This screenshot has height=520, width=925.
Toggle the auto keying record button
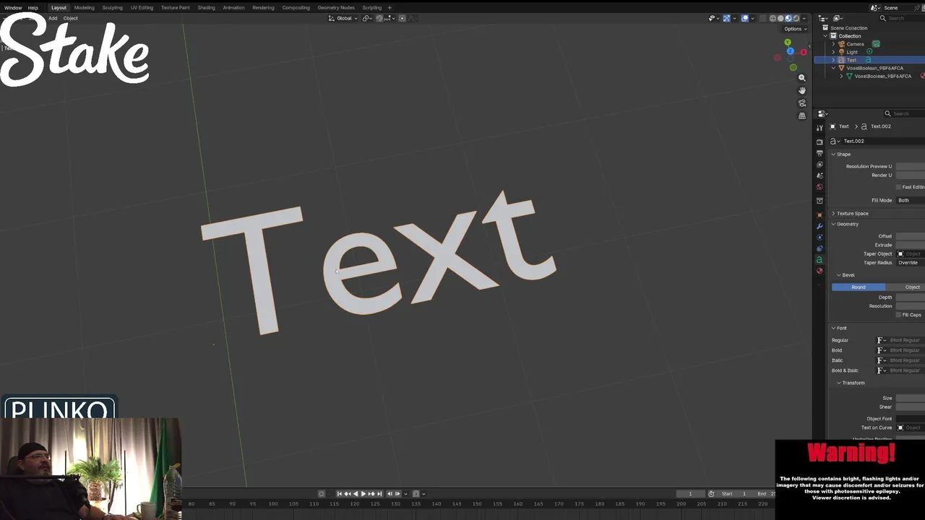(322, 494)
